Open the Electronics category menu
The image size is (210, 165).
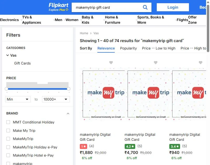(9, 20)
